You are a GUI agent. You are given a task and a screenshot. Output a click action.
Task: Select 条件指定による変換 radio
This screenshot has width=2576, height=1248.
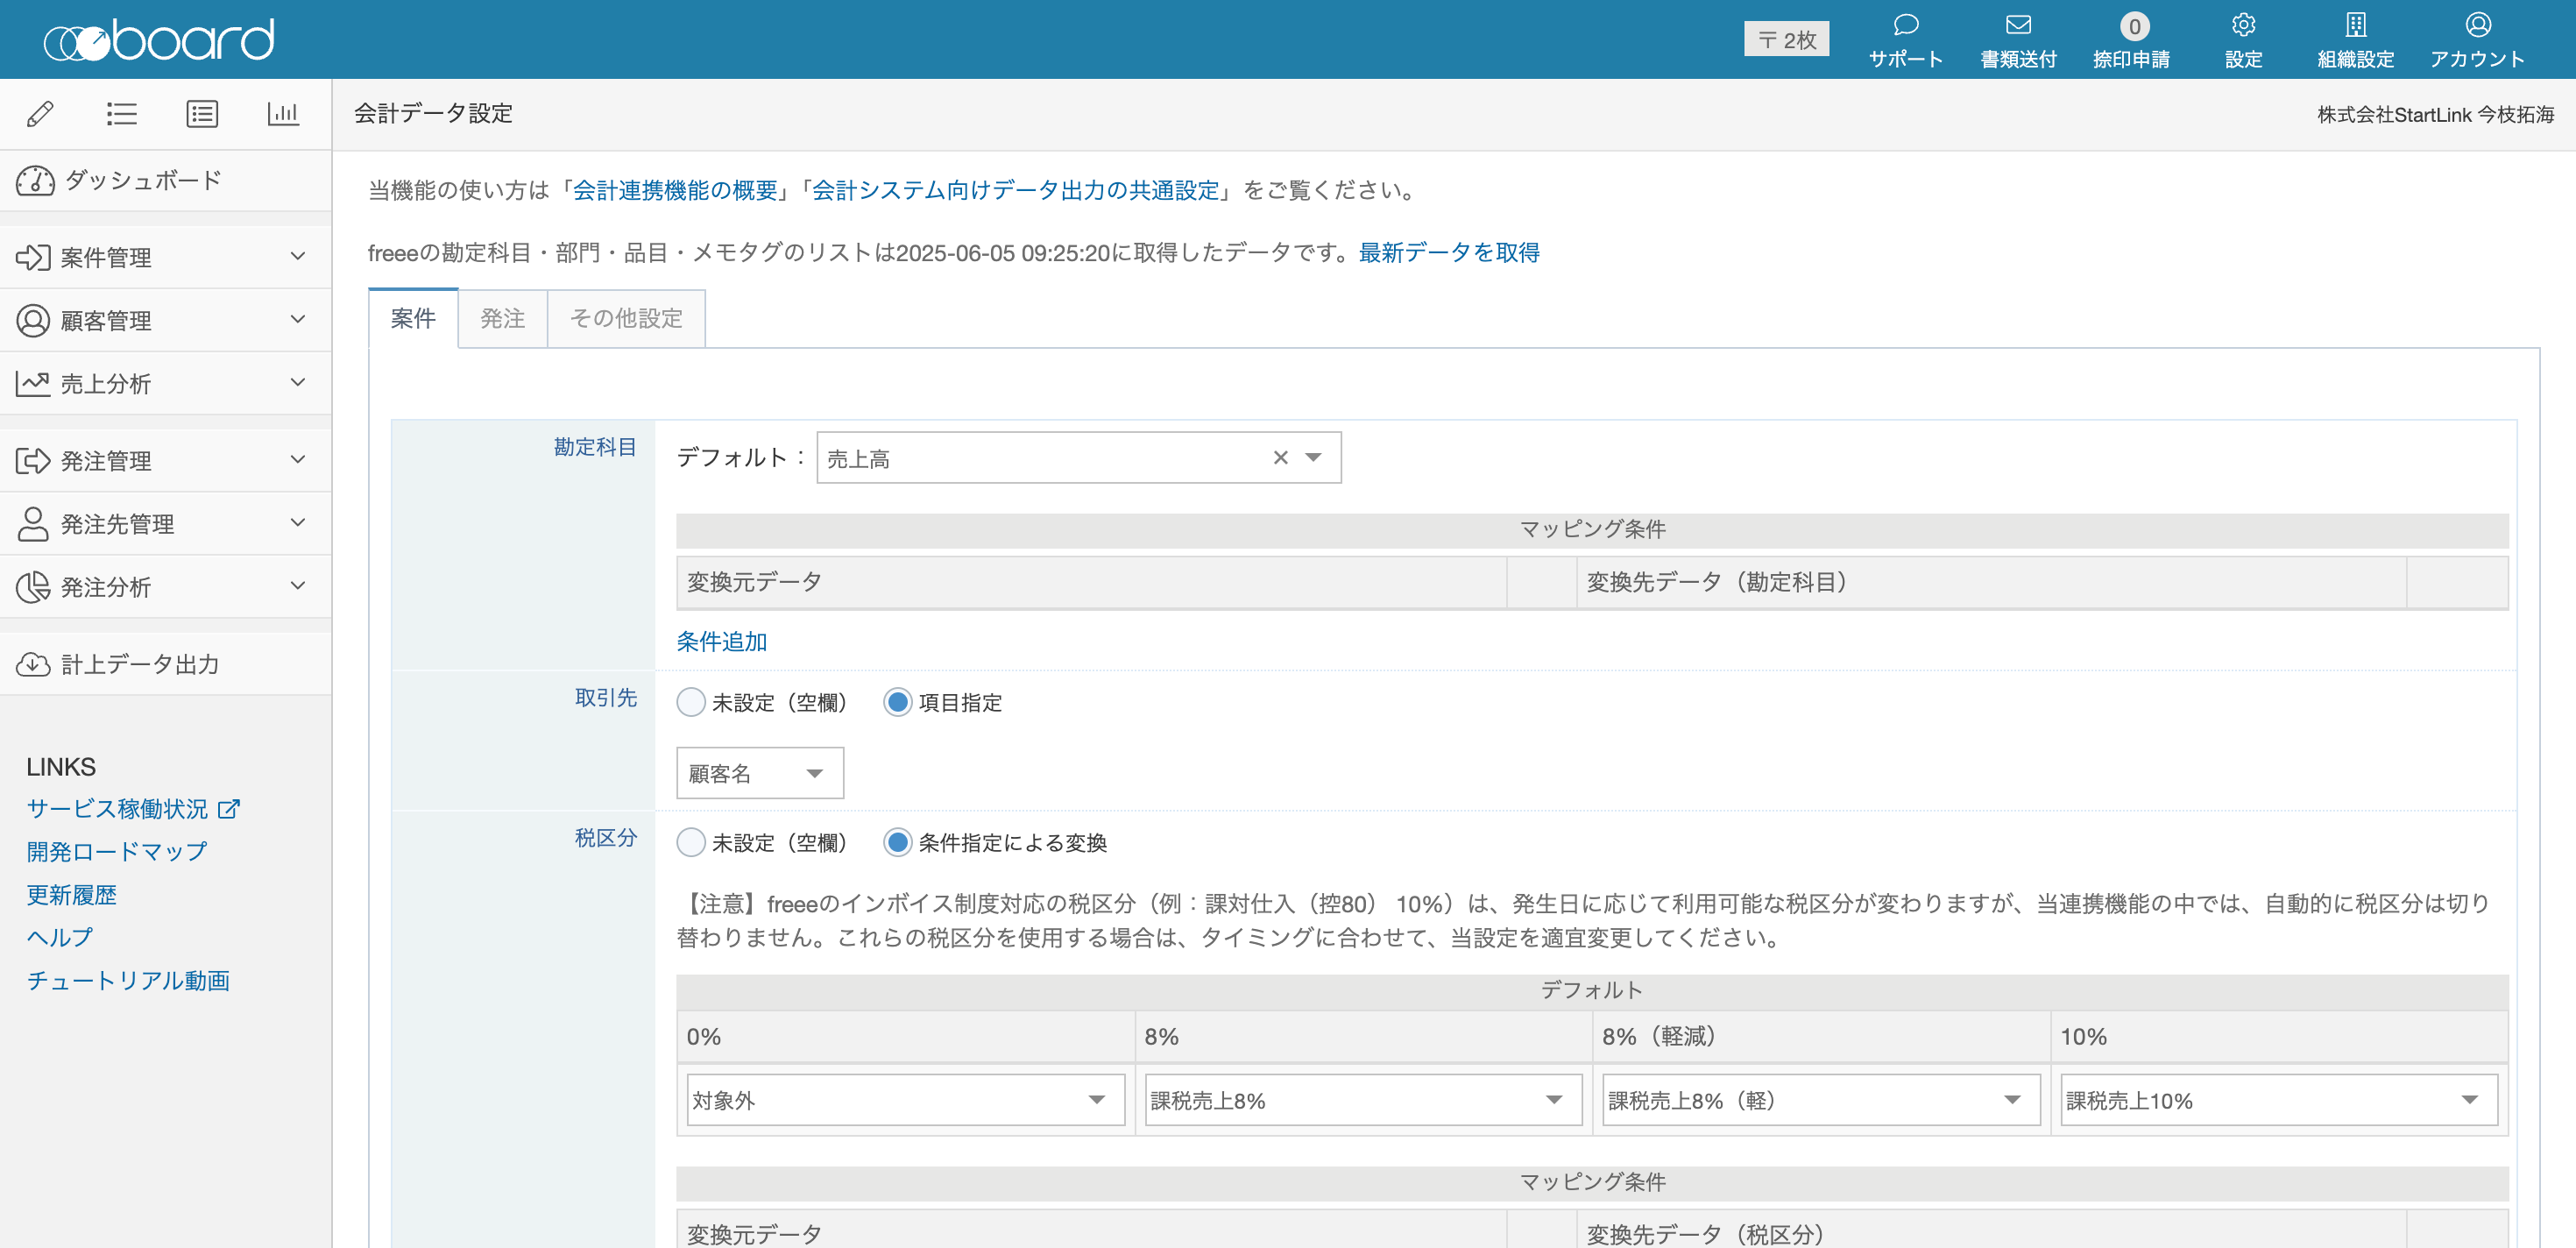click(898, 843)
